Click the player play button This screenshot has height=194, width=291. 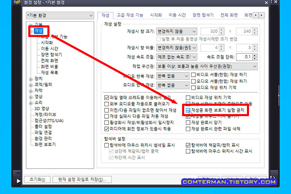[18, 181]
